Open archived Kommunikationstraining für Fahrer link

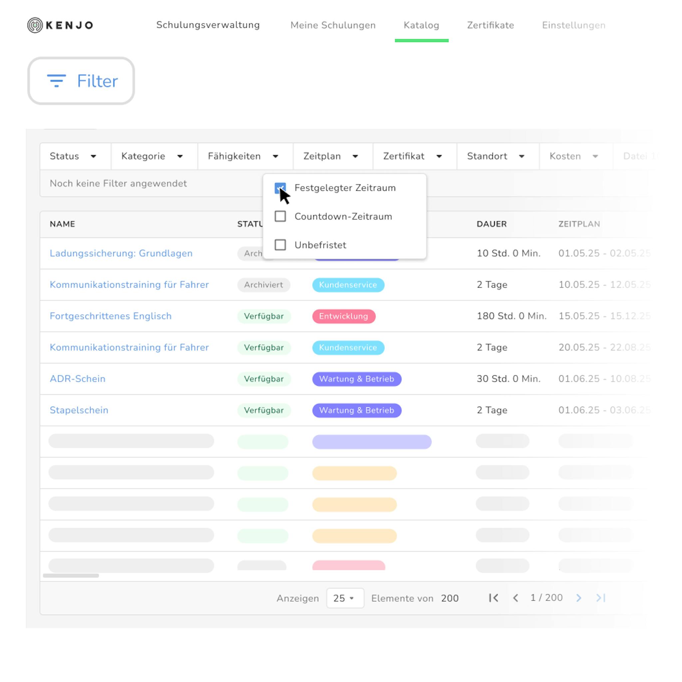[x=129, y=284]
